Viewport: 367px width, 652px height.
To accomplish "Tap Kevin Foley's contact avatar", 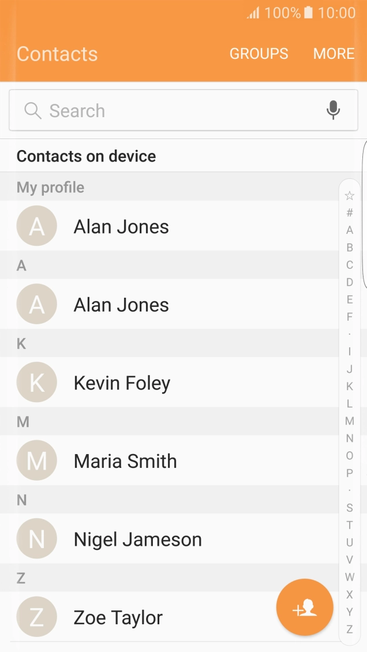I will coord(36,382).
